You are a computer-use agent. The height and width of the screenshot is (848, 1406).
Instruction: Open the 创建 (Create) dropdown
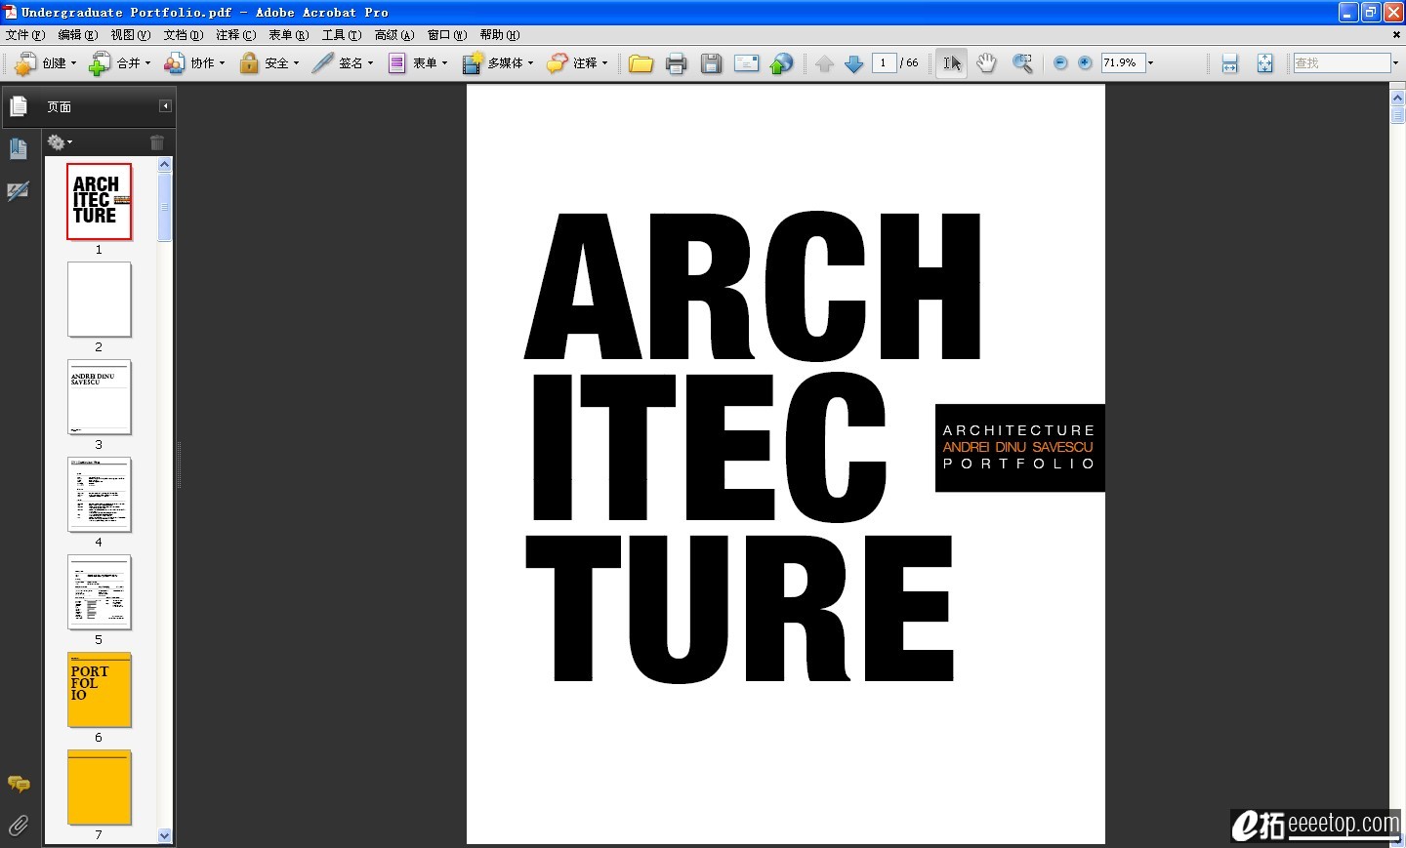click(46, 63)
